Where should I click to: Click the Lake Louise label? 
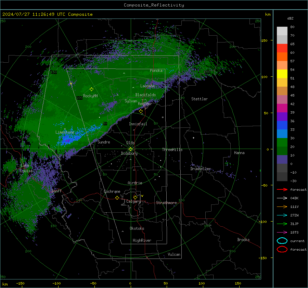[x=26, y=168]
